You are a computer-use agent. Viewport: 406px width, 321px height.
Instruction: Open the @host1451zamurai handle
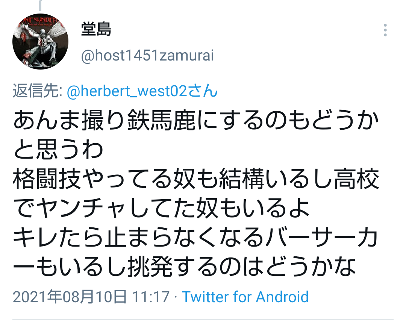point(148,55)
